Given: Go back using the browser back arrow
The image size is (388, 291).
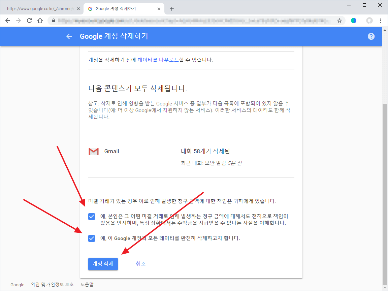Looking at the screenshot, I should point(8,21).
